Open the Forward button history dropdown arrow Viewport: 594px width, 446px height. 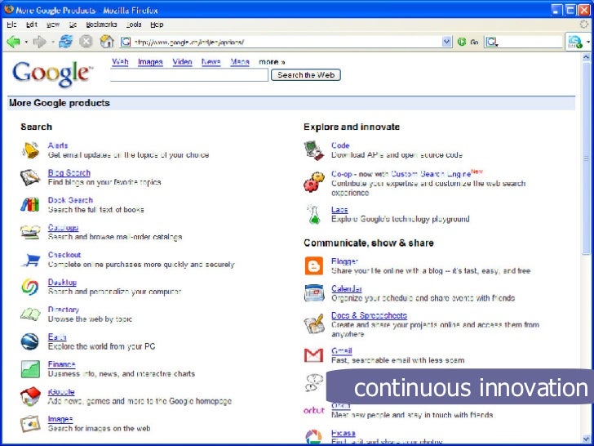pyautogui.click(x=53, y=42)
